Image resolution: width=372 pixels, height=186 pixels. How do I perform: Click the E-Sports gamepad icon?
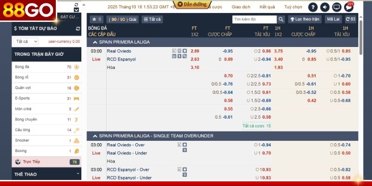point(76,99)
